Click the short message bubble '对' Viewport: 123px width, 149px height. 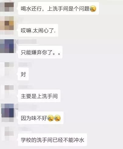(23, 74)
